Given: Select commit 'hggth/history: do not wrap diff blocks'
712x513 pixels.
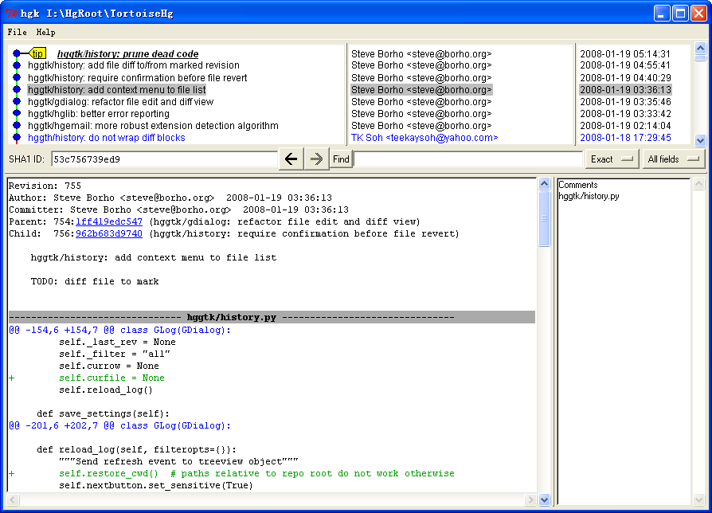Looking at the screenshot, I should point(106,137).
